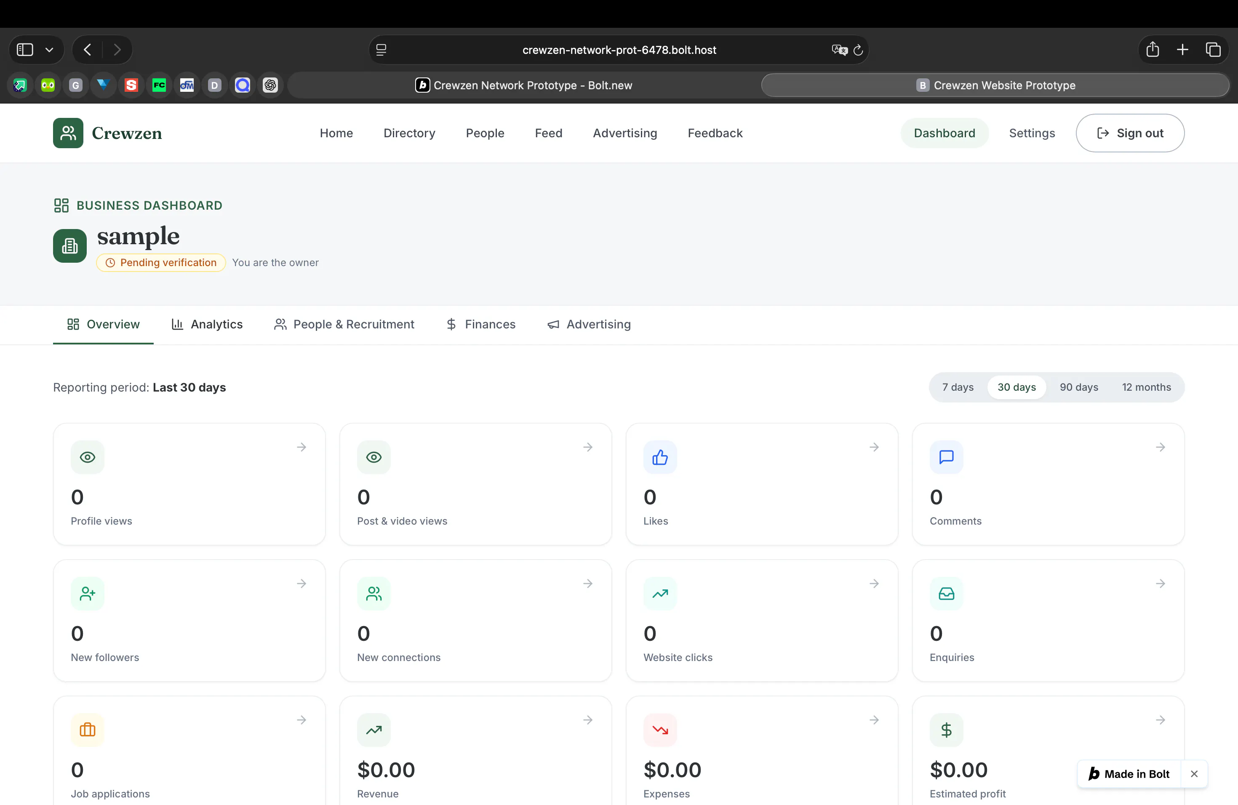Open Comments card details arrow
Screen dimensions: 1238x805
(x=1160, y=447)
